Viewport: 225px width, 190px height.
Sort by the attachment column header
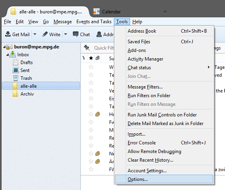[98, 58]
